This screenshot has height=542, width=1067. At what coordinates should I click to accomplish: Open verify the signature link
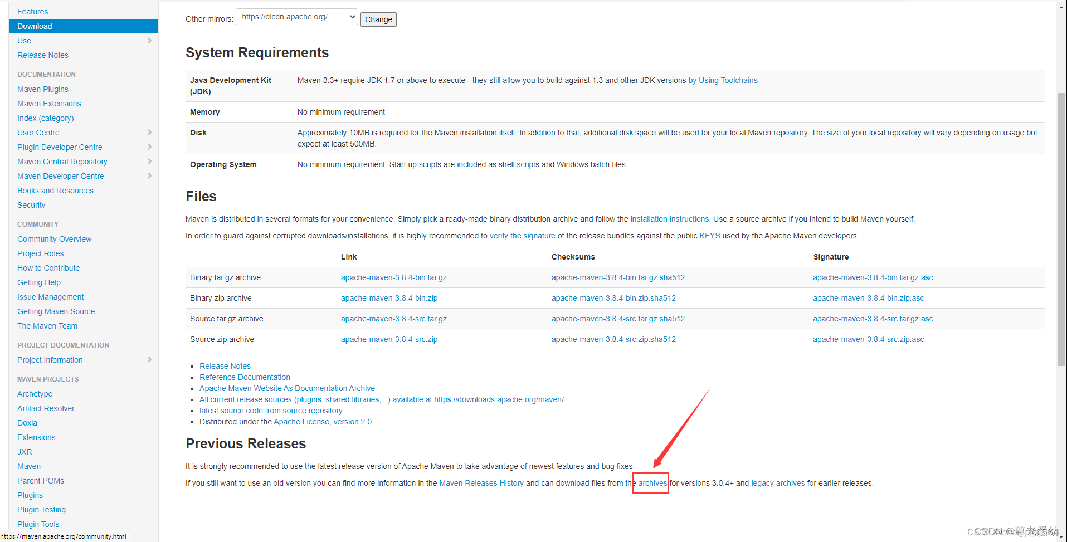click(x=522, y=236)
